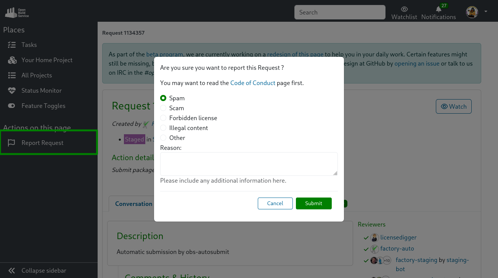Image resolution: width=498 pixels, height=278 pixels.
Task: Open the user account dropdown menu
Action: click(485, 12)
